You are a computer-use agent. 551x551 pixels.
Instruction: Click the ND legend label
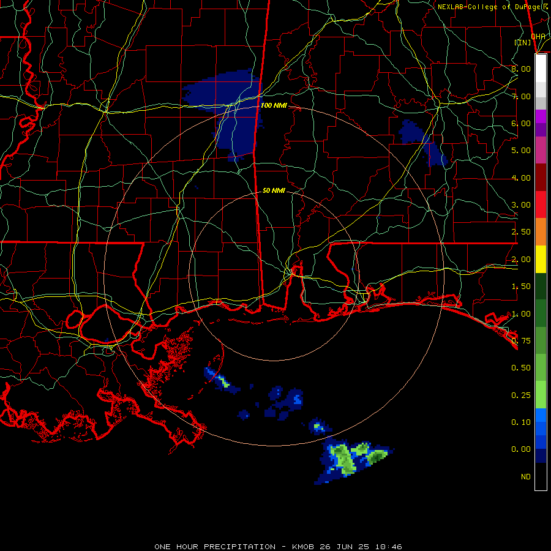(x=526, y=477)
